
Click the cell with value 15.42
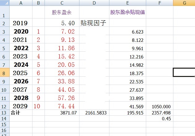pyautogui.click(x=62, y=56)
